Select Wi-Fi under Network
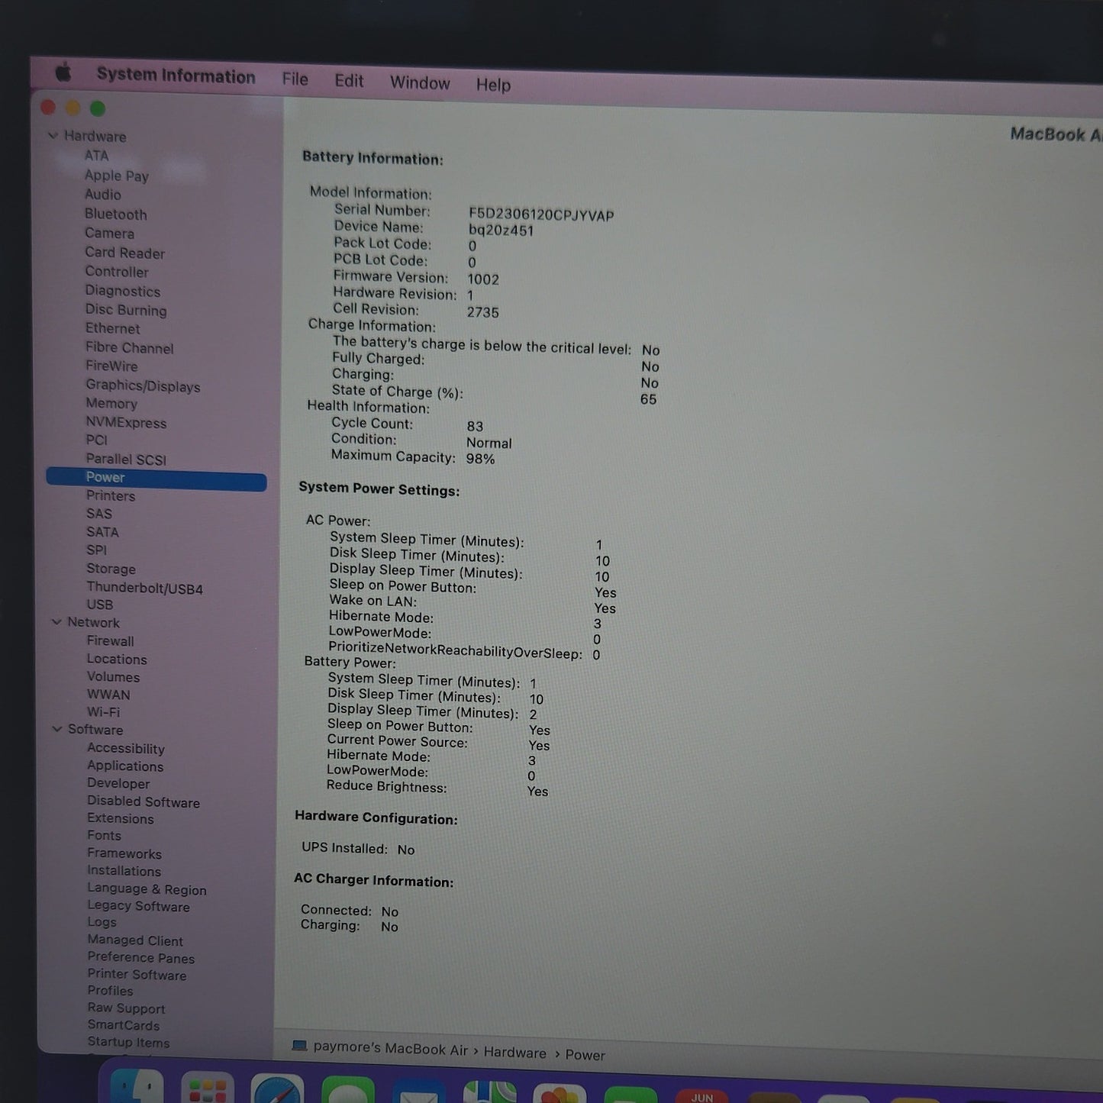The height and width of the screenshot is (1103, 1103). [x=103, y=712]
